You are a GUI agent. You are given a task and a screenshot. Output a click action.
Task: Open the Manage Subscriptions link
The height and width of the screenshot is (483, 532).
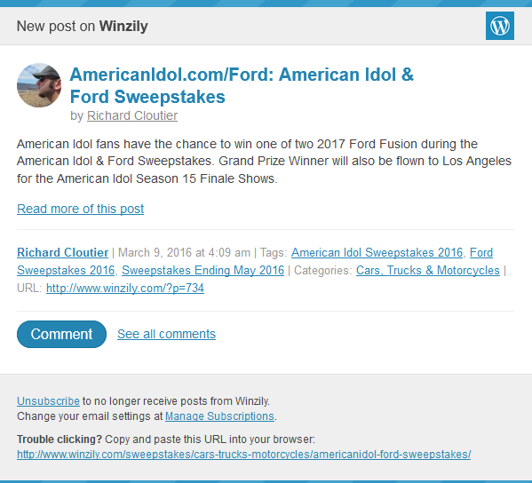pyautogui.click(x=219, y=416)
